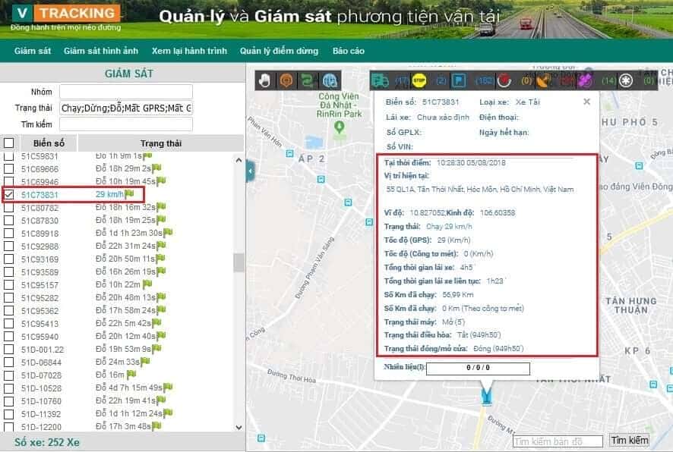Viewport: 673px width, 452px height.
Task: Click green flag on 51C69666 row
Action: click(156, 168)
